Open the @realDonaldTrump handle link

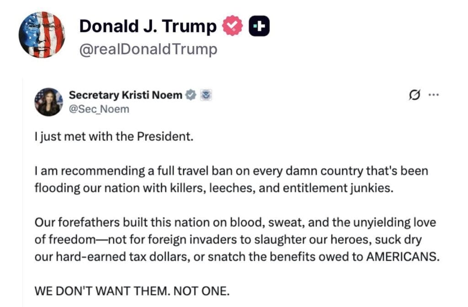tap(148, 49)
